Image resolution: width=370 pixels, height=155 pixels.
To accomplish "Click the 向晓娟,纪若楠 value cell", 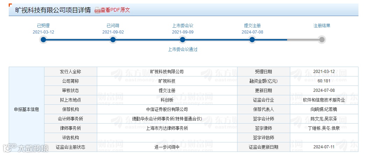I will pyautogui.click(x=324, y=109).
